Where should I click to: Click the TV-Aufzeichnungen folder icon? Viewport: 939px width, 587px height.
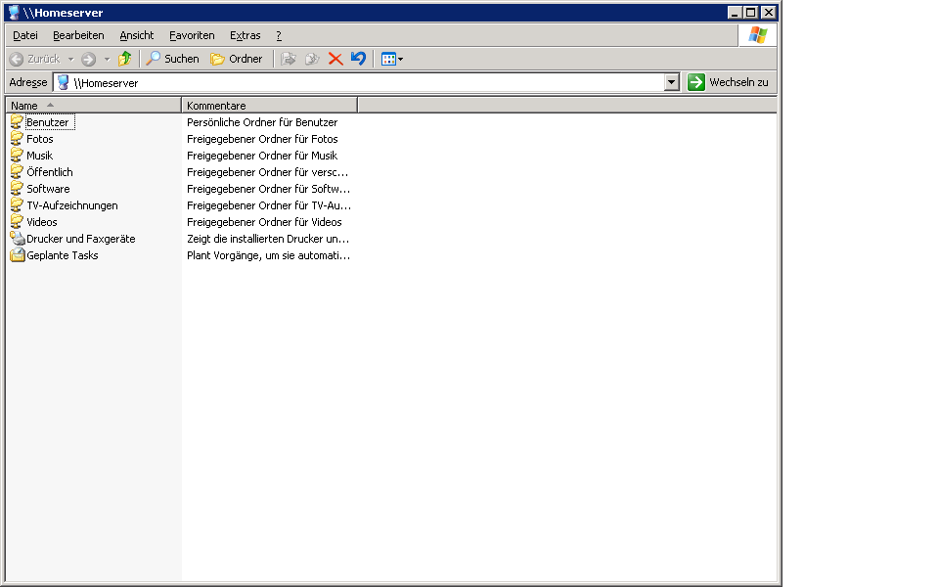17,205
